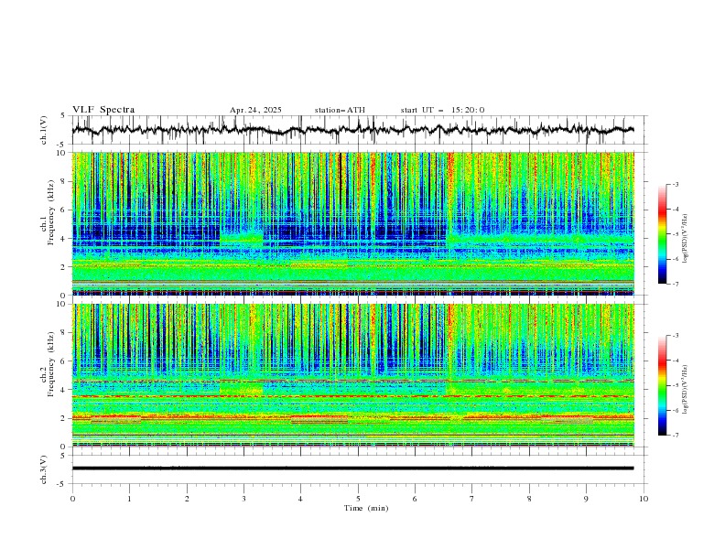This screenshot has width=725, height=560.
Task: Click the time axis tick label "5"
Action: (x=358, y=499)
